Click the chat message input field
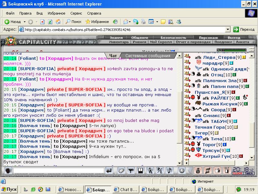 coord(59,171)
